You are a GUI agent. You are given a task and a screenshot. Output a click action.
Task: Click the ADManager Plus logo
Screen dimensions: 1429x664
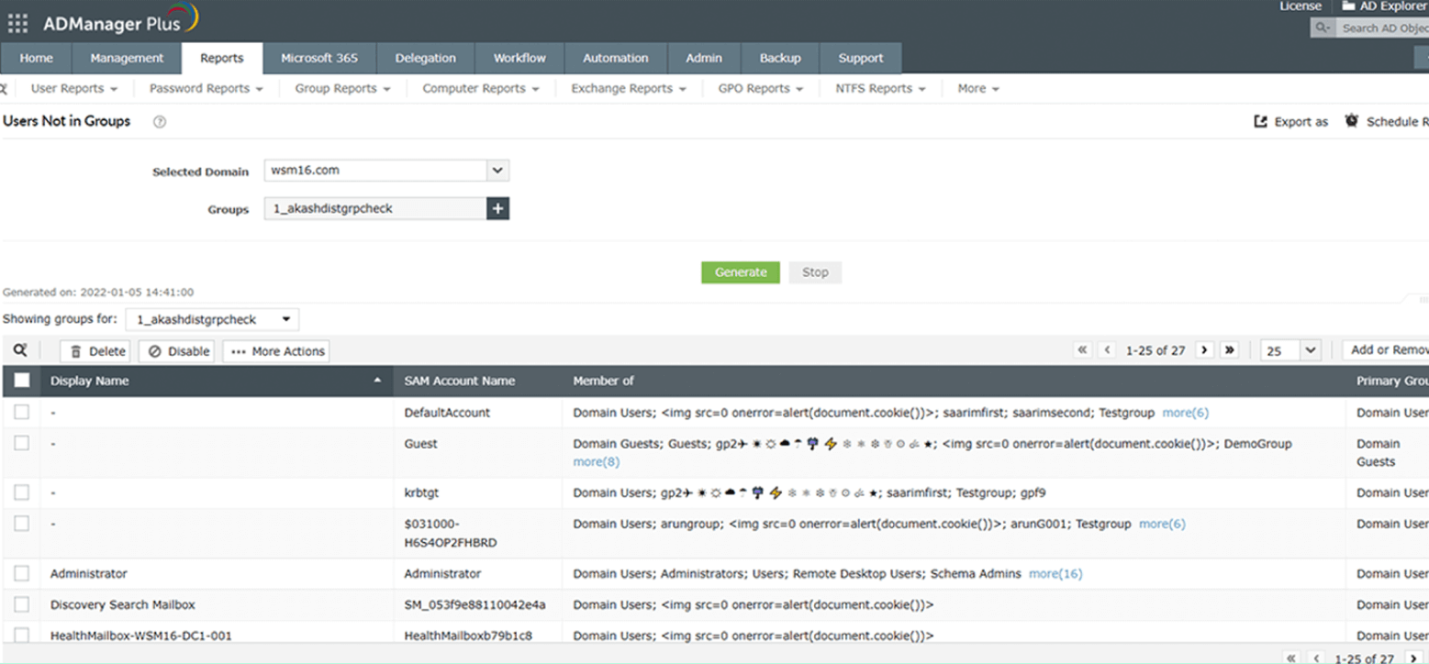[x=120, y=21]
